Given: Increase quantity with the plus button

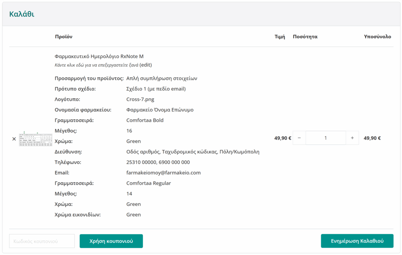Looking at the screenshot, I should click(352, 138).
